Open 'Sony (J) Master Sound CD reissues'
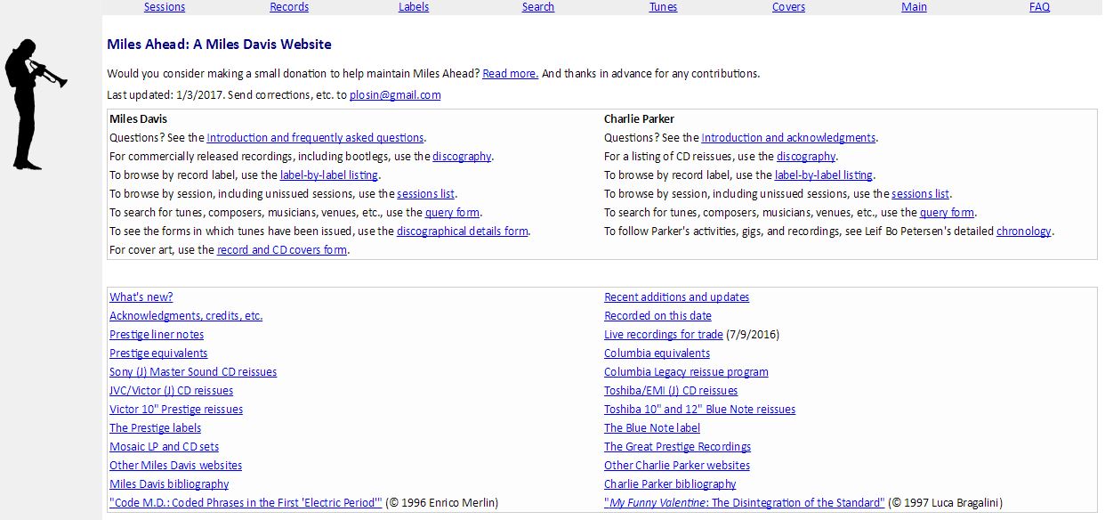The width and height of the screenshot is (1105, 520). click(x=193, y=372)
